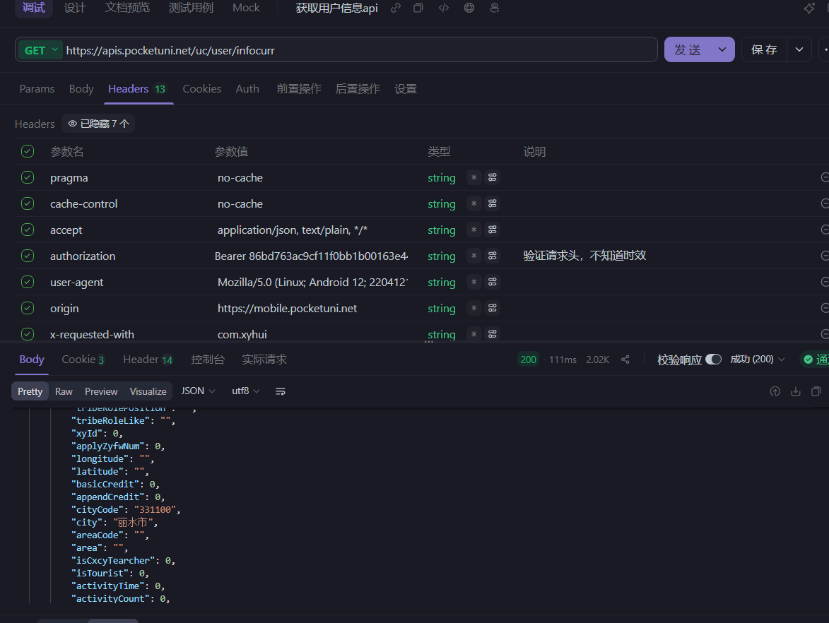Uncheck the pragma header checkbox
This screenshot has width=829, height=623.
click(28, 178)
